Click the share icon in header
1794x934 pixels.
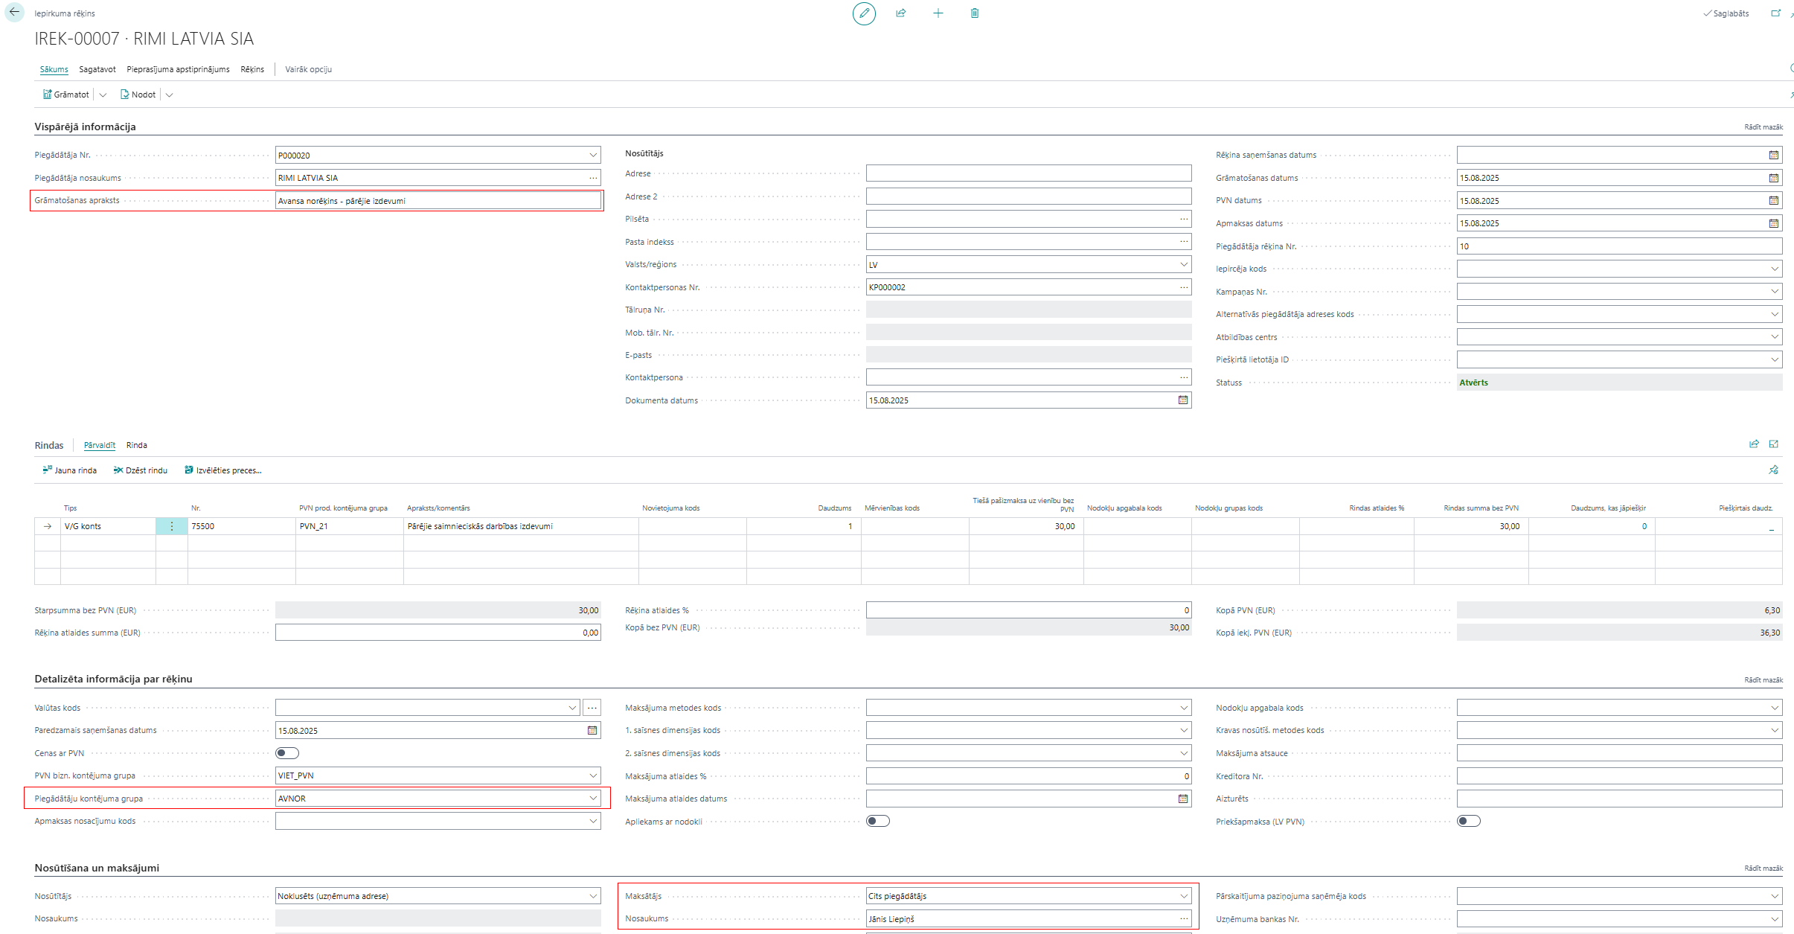click(901, 13)
